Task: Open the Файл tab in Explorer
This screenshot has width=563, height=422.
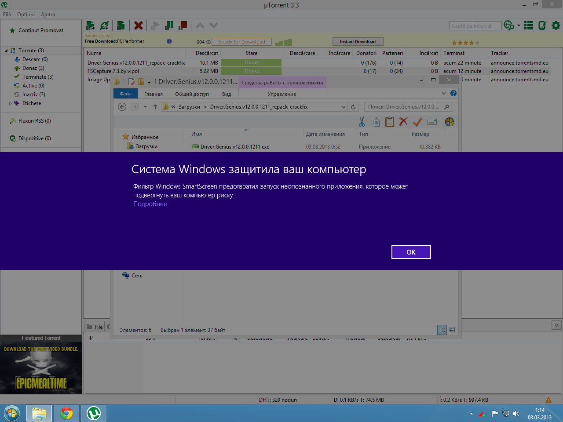Action: (126, 94)
